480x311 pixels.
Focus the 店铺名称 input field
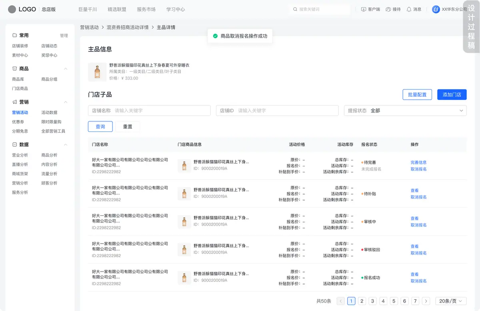pos(149,110)
